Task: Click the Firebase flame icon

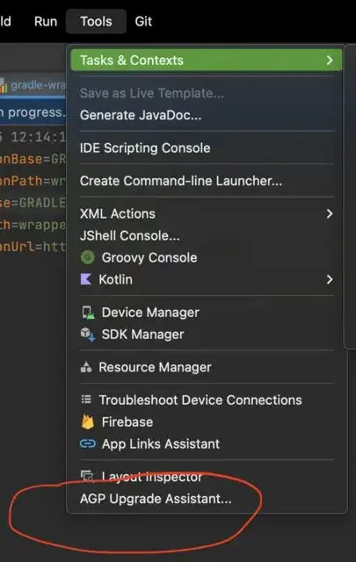Action: 88,421
